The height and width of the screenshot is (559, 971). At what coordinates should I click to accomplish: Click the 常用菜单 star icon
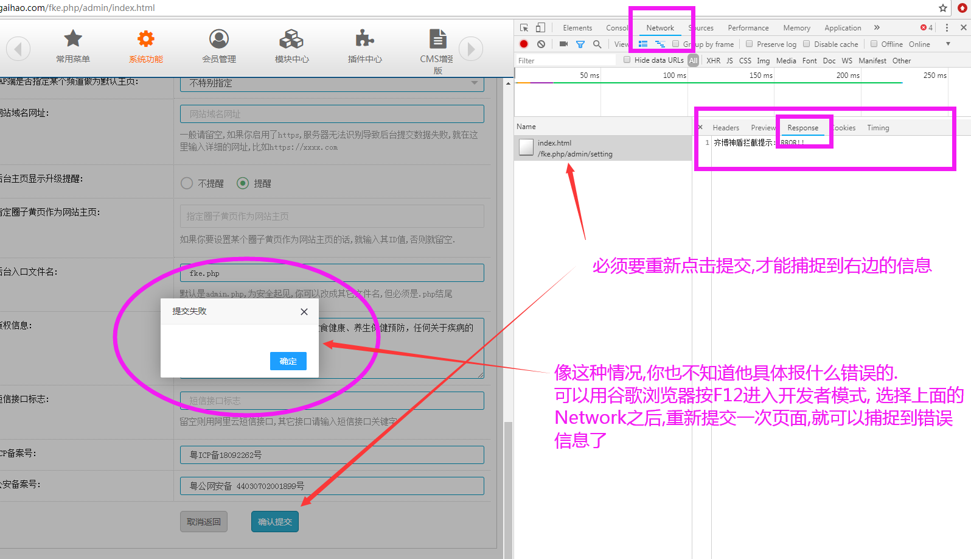(x=73, y=39)
